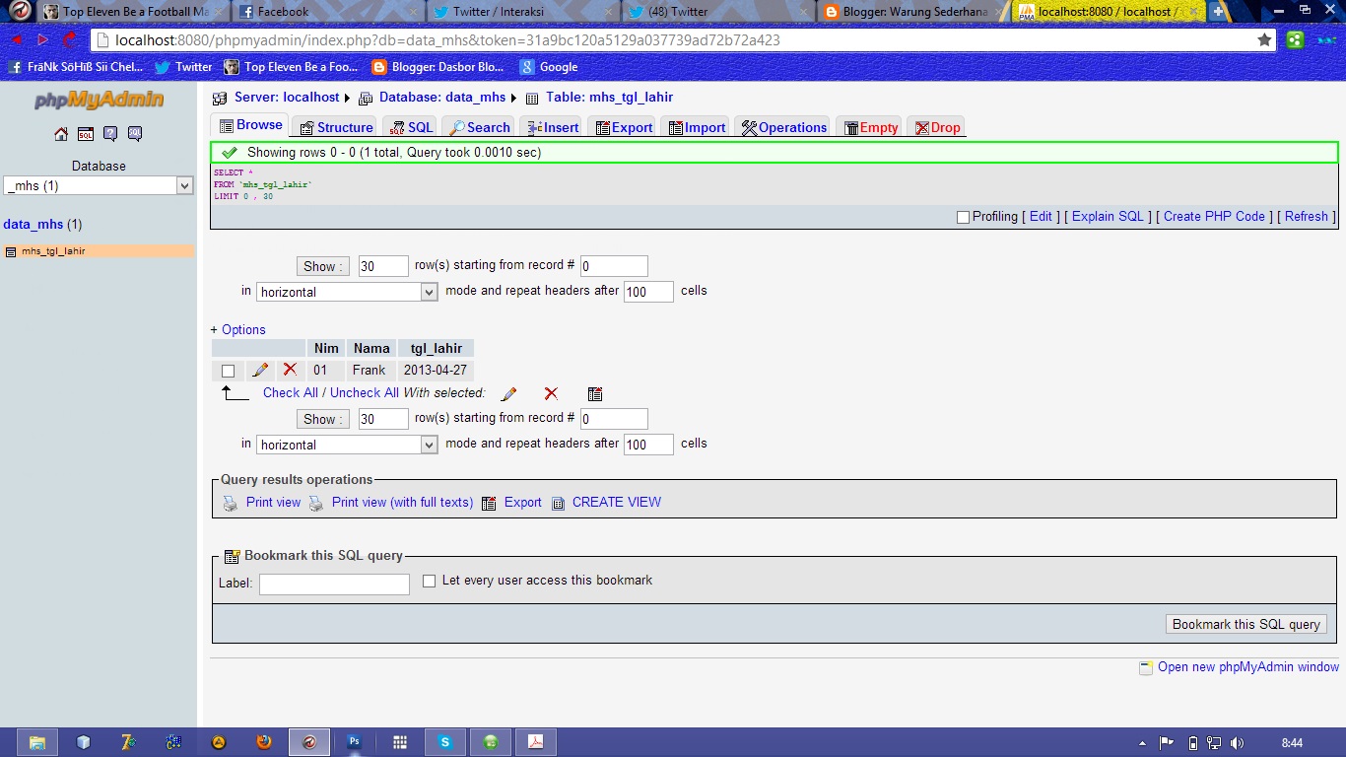Viewport: 1346px width, 757px height.
Task: Show hidden system tray icons arrow
Action: click(1142, 743)
